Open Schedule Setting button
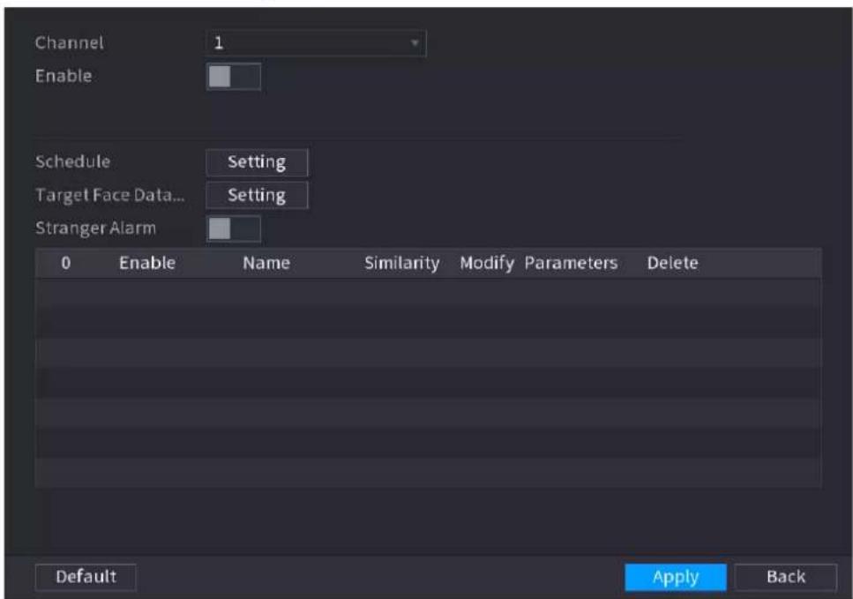Screen dimensions: 853x599 [x=257, y=162]
